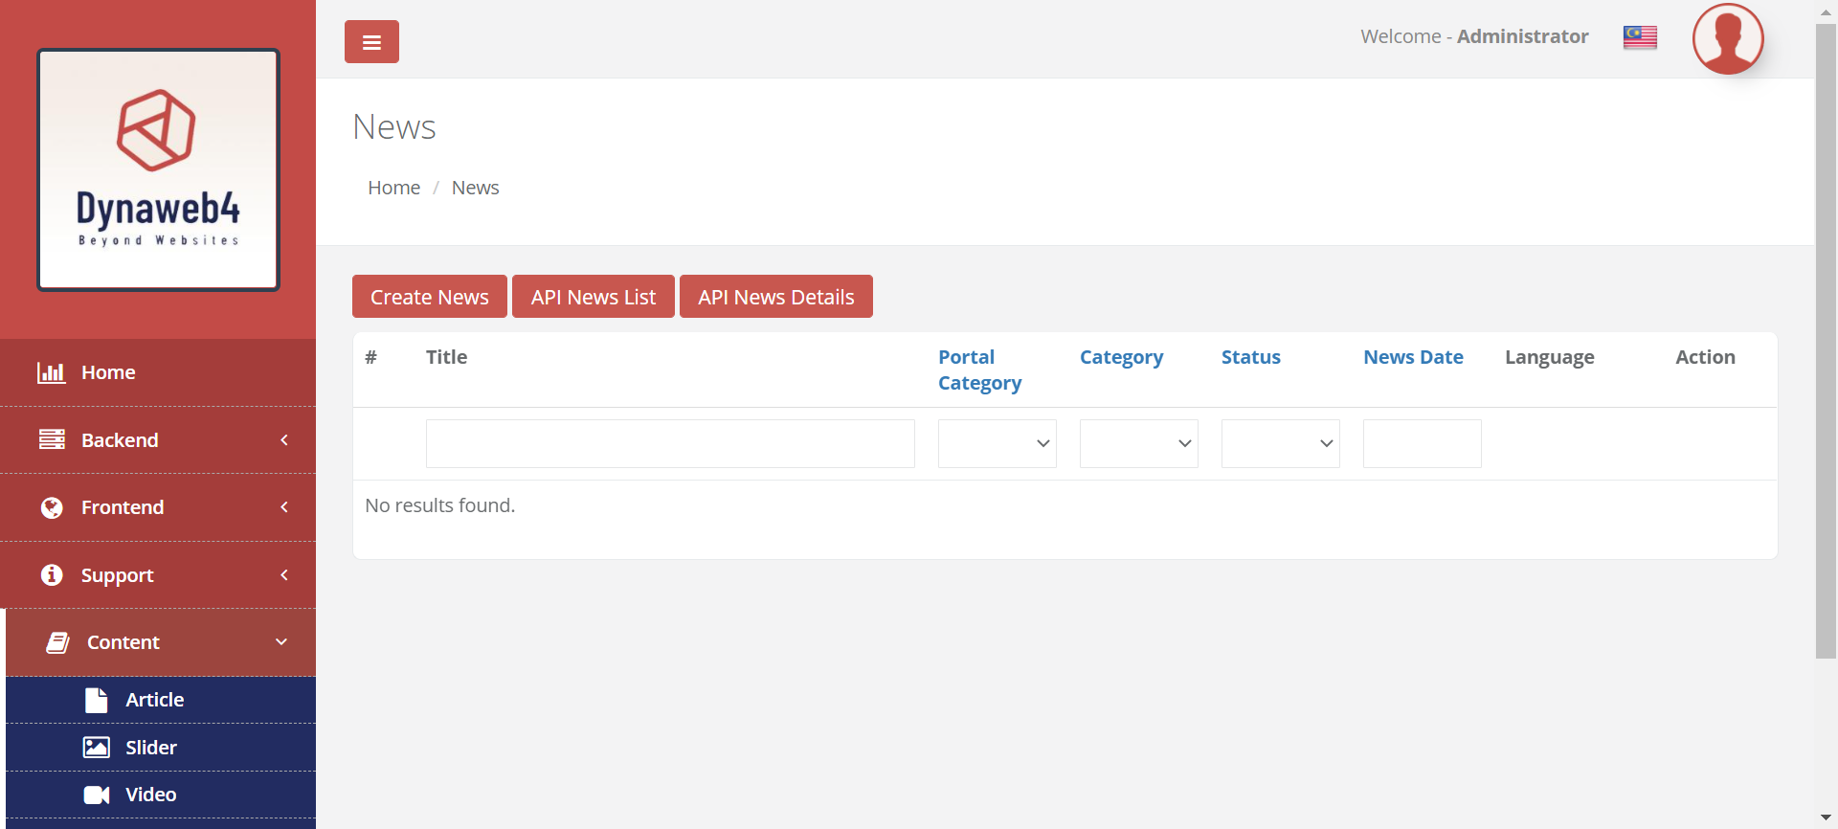Click the Malaysia flag language icon
This screenshot has width=1838, height=829.
coord(1640,37)
